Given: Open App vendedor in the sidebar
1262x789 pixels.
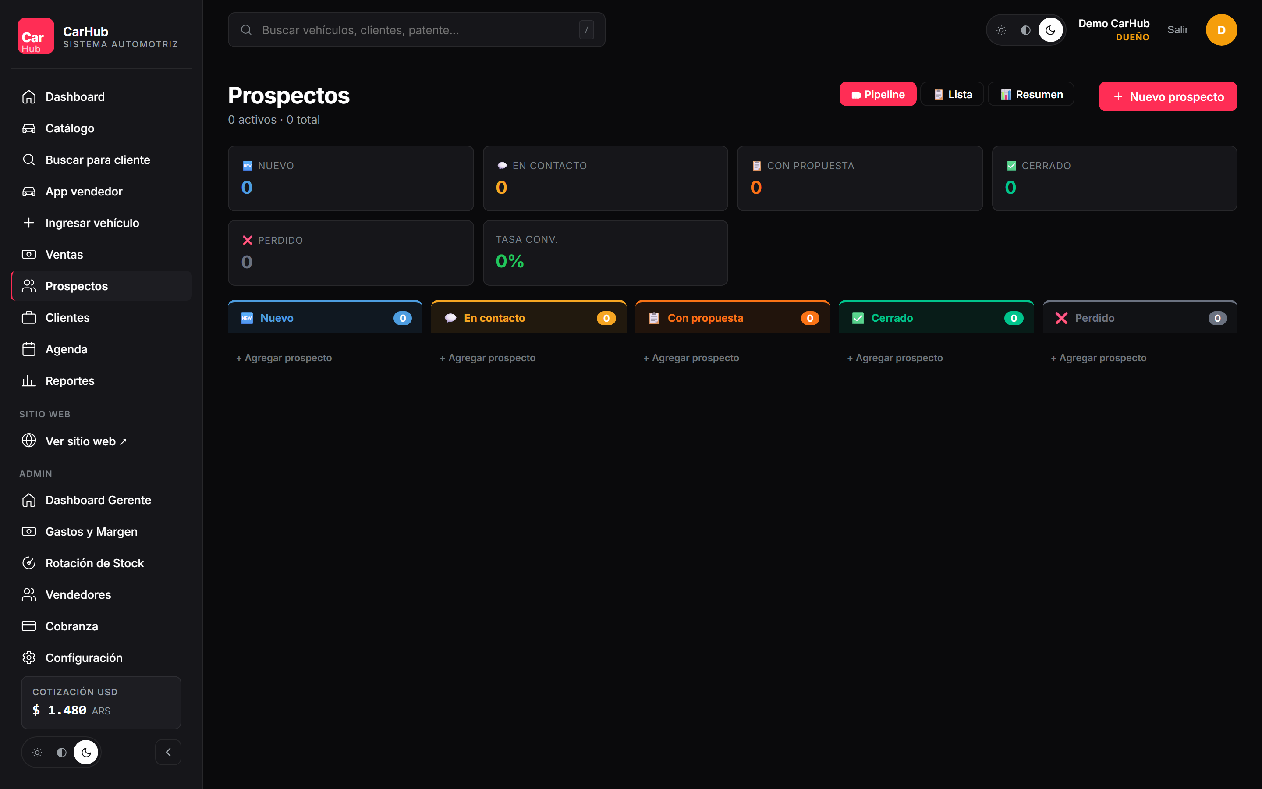Looking at the screenshot, I should 101,192.
